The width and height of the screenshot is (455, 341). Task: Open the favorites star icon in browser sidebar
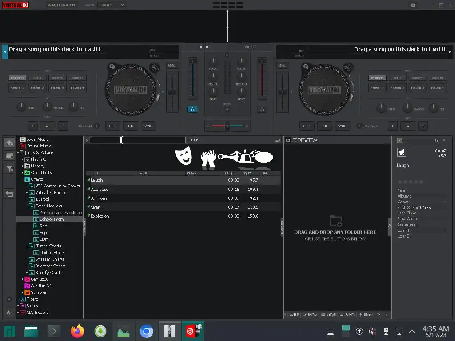tap(10, 143)
